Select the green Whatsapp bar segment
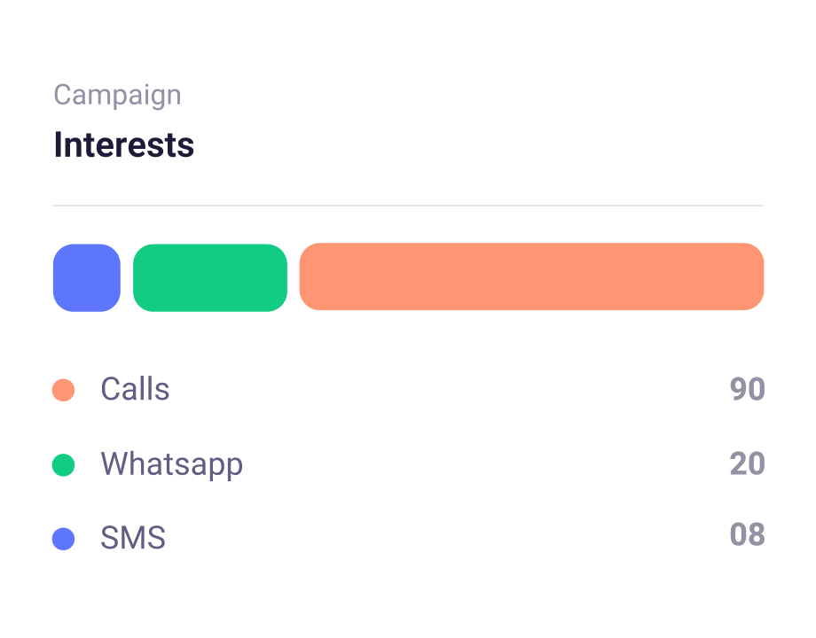 pos(210,277)
